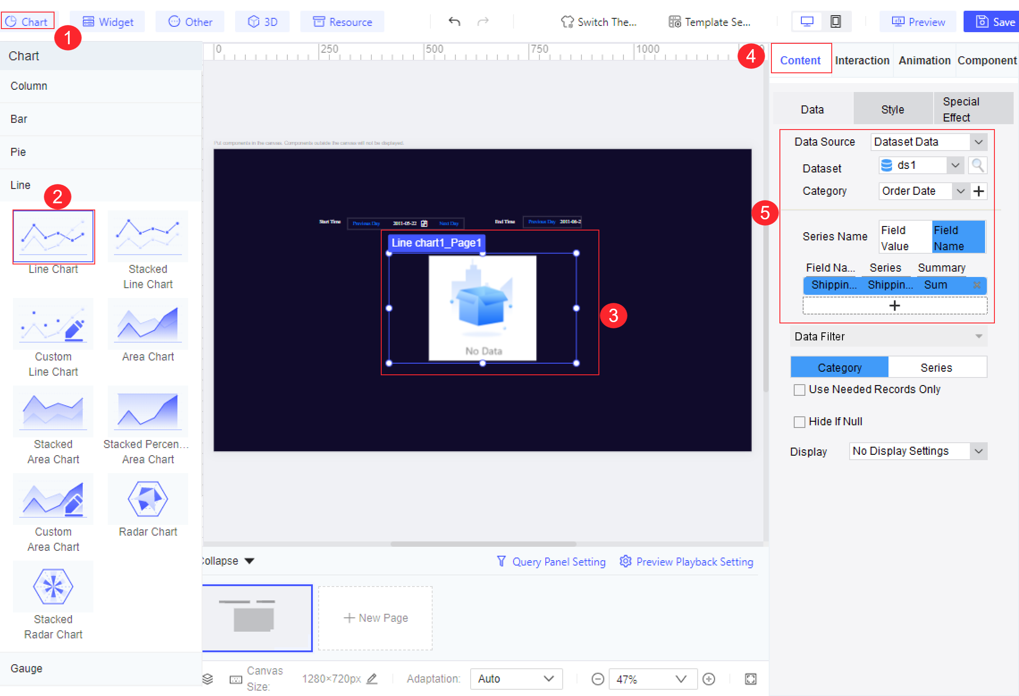1019x696 pixels.
Task: Open the Order Date category dropdown
Action: 923,191
